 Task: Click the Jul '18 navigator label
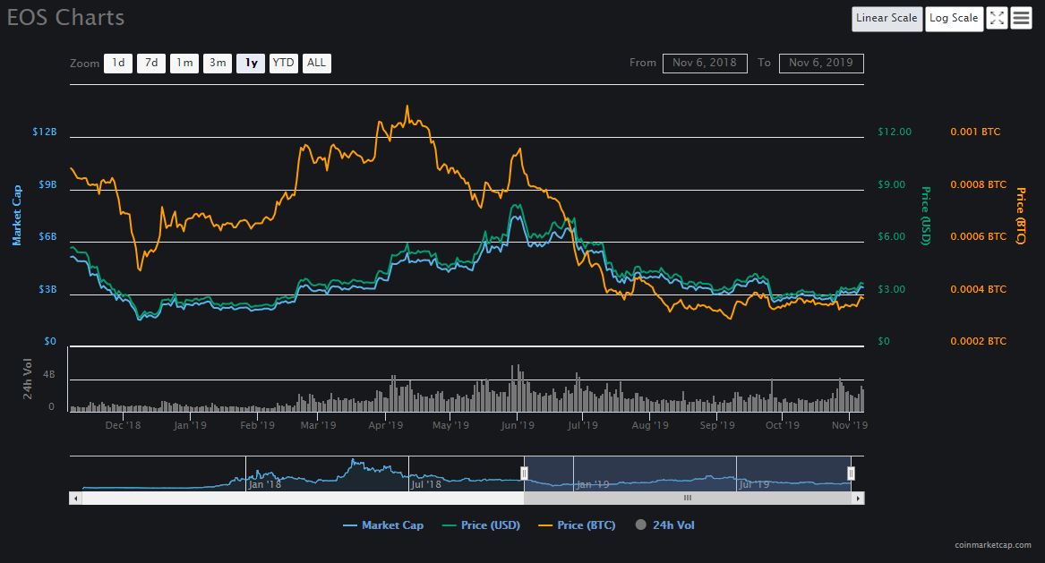(426, 484)
